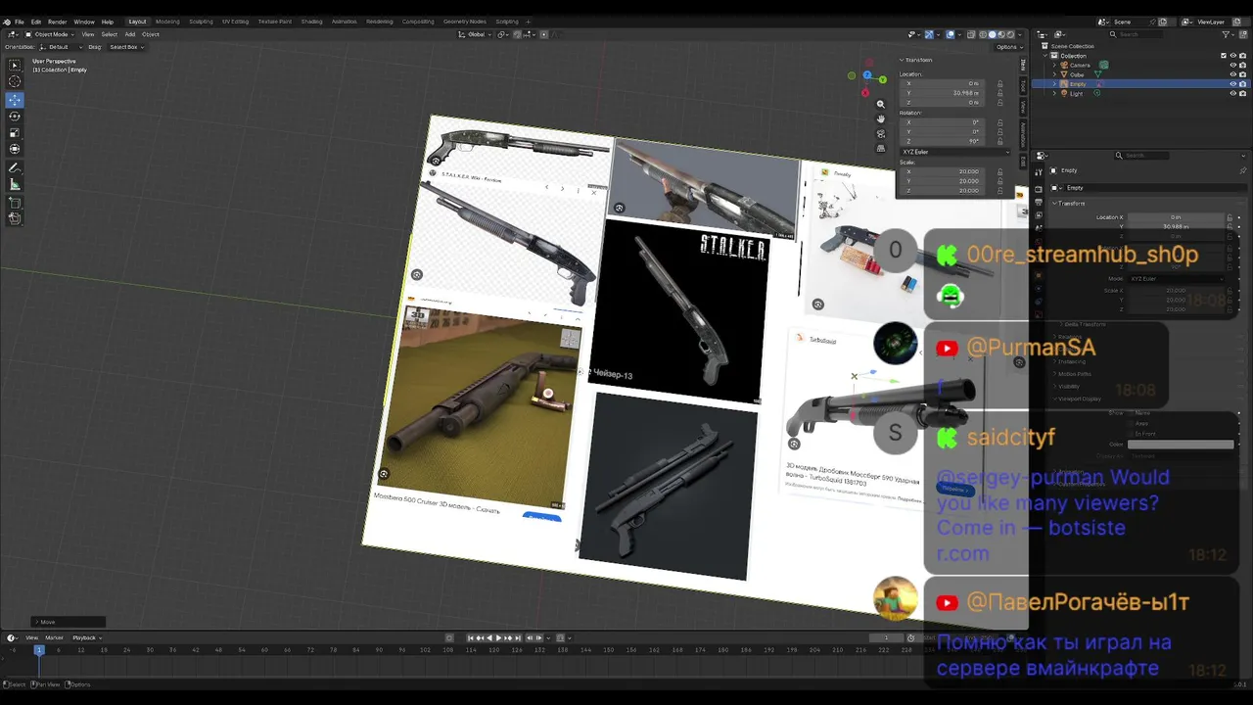This screenshot has width=1253, height=705.
Task: Toggle lock on Location X in sidebar
Action: (999, 83)
